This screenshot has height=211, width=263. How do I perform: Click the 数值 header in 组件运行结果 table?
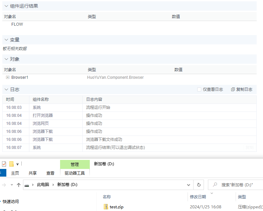tap(176, 16)
